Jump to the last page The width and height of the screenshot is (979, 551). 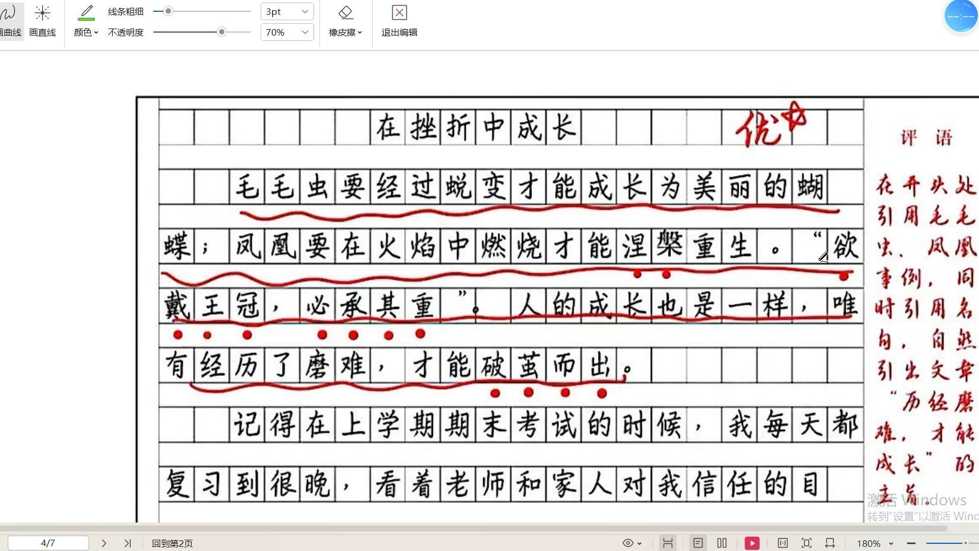coord(128,543)
